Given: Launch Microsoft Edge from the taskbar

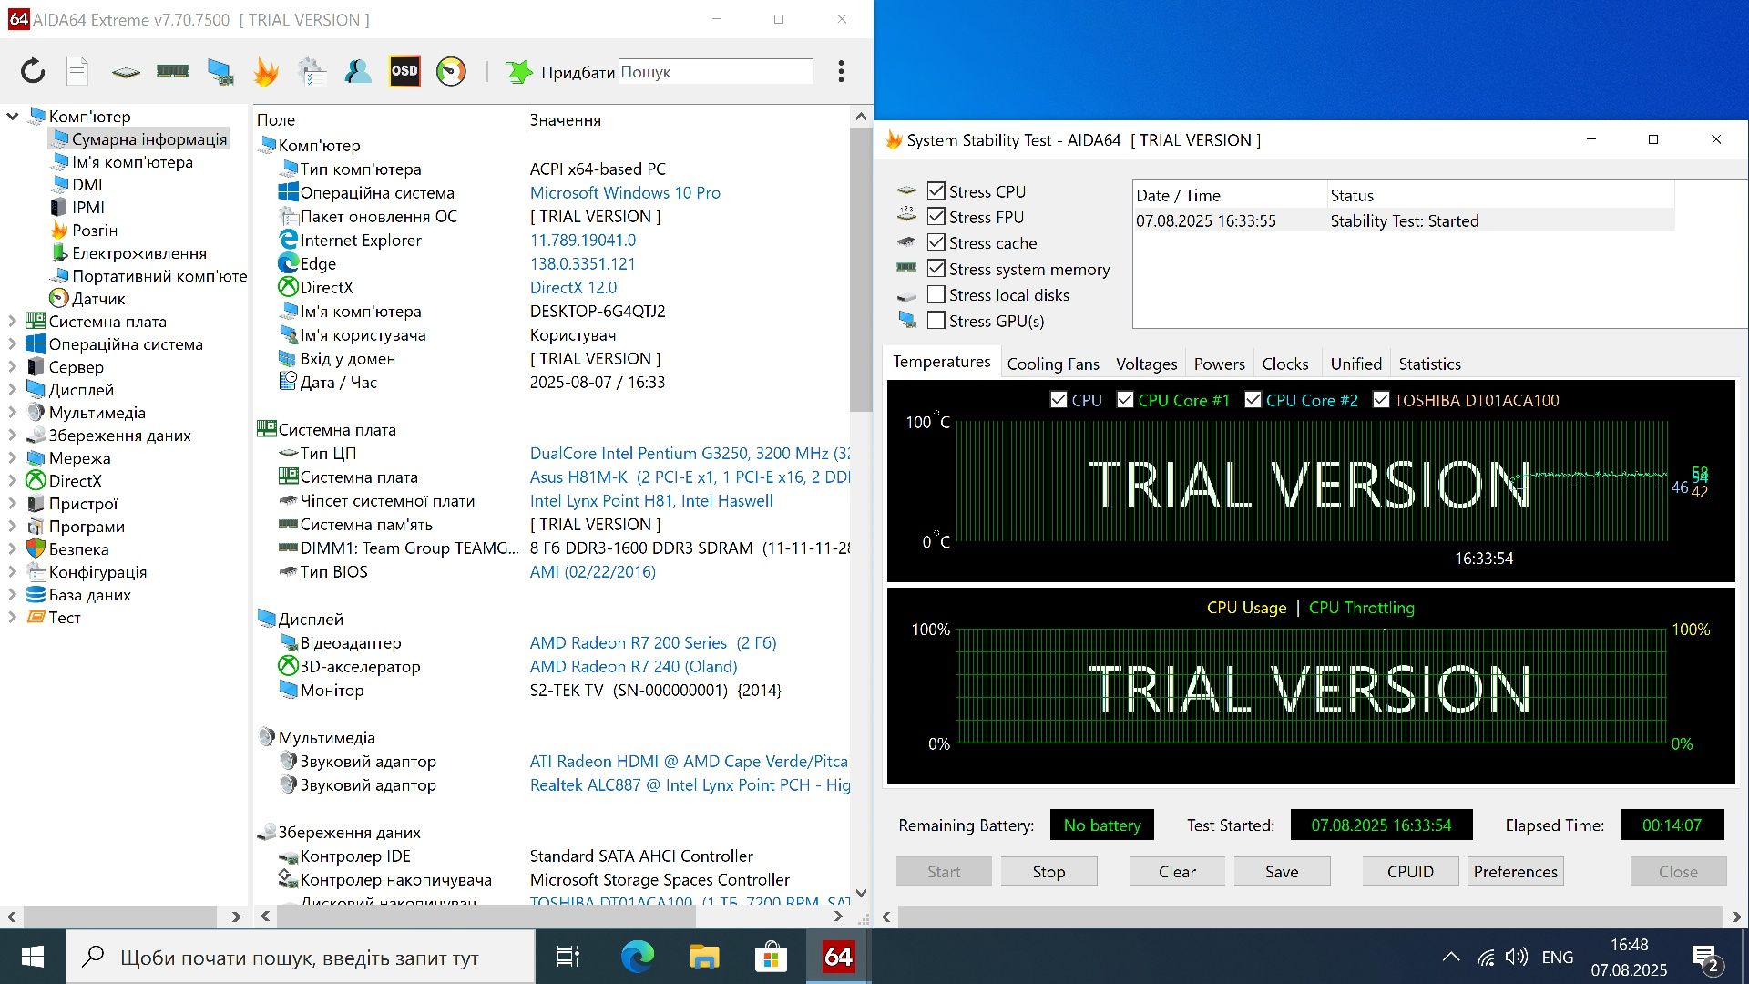Looking at the screenshot, I should click(x=638, y=957).
